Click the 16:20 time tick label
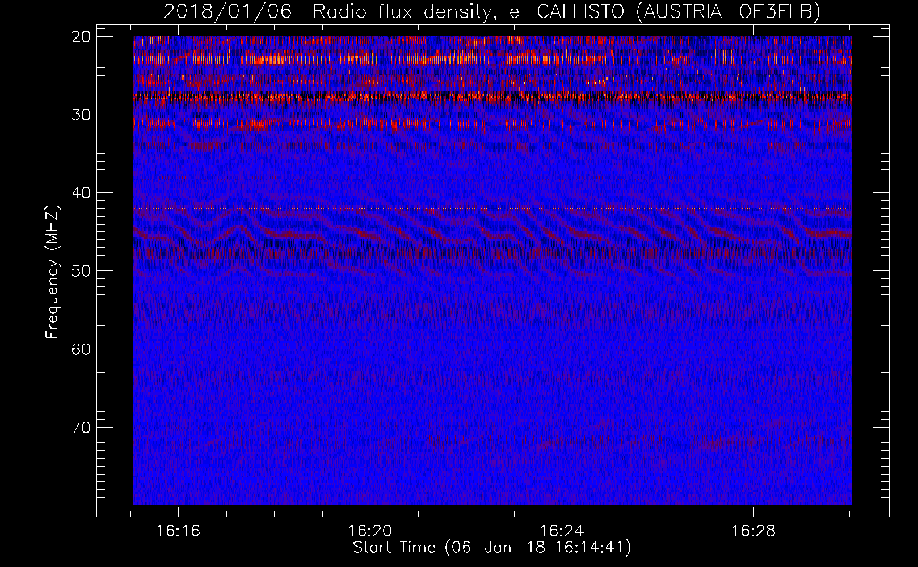Screen dimensions: 918x567 tap(370, 531)
